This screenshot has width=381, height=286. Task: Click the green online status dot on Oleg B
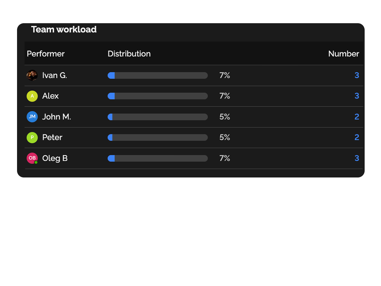(36, 162)
